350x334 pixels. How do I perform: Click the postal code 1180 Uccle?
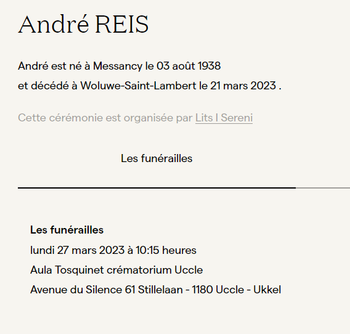[x=218, y=290]
